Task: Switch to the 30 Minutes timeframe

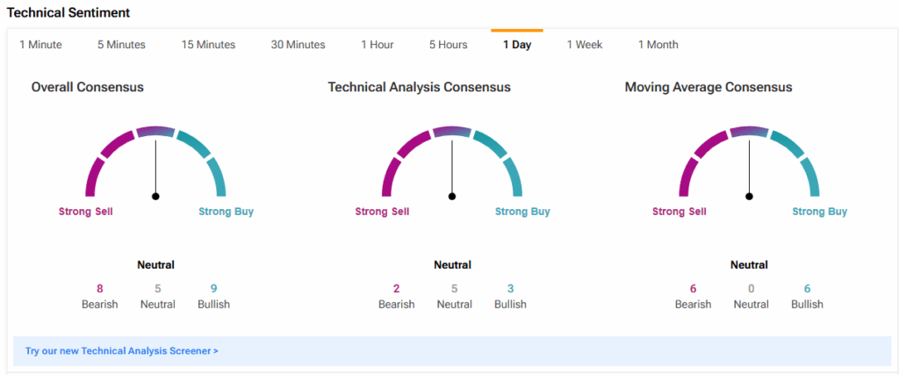Action: tap(298, 45)
